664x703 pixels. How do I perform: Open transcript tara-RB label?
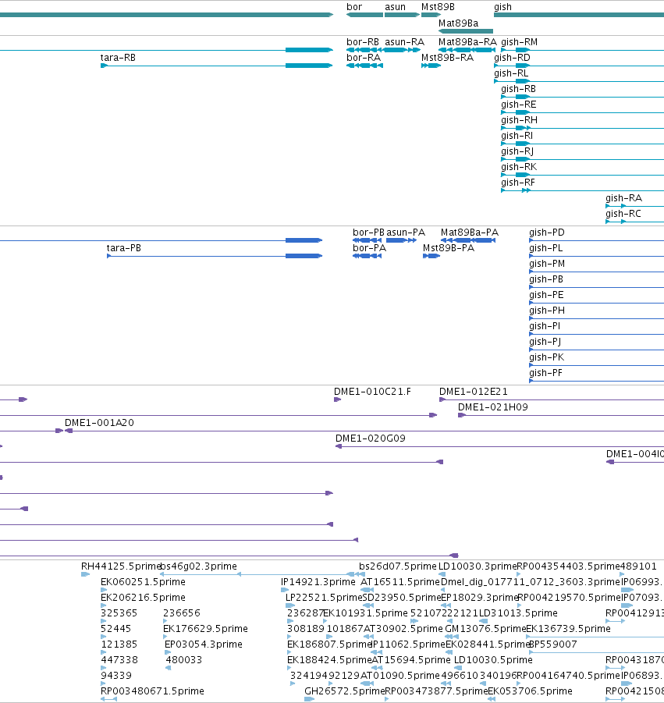[x=118, y=58]
